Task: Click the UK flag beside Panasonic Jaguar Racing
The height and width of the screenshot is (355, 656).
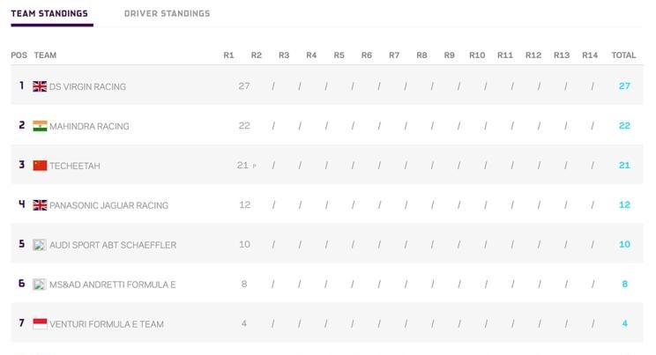Action: [x=40, y=205]
